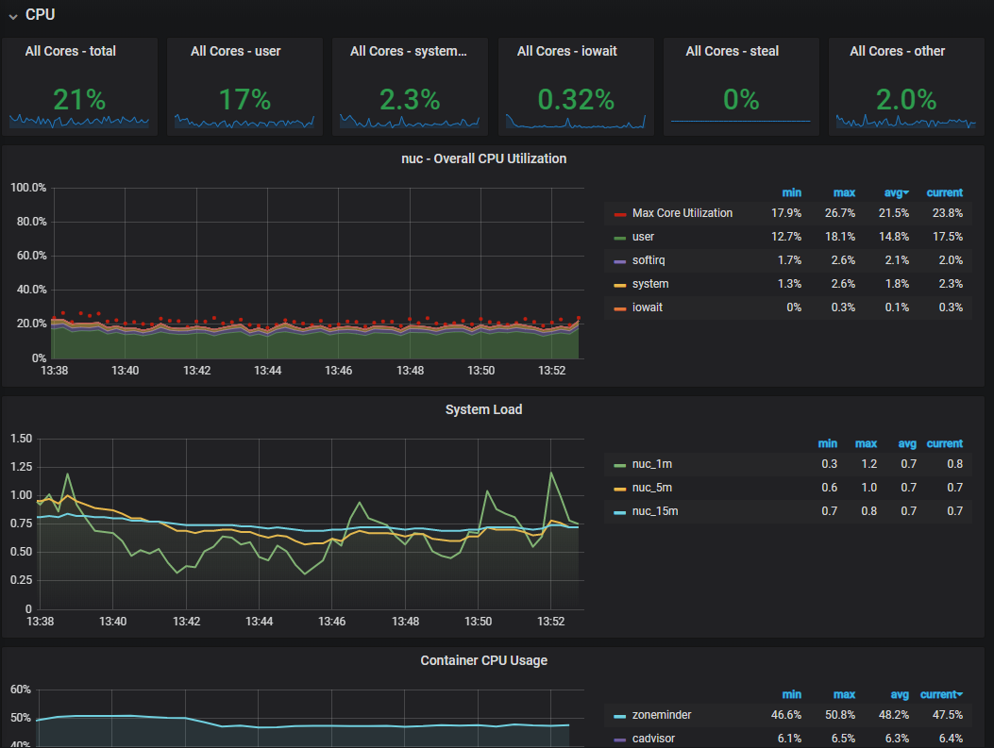Image resolution: width=994 pixels, height=748 pixels.
Task: Click the cadvisor series purple swatch
Action: (620, 740)
